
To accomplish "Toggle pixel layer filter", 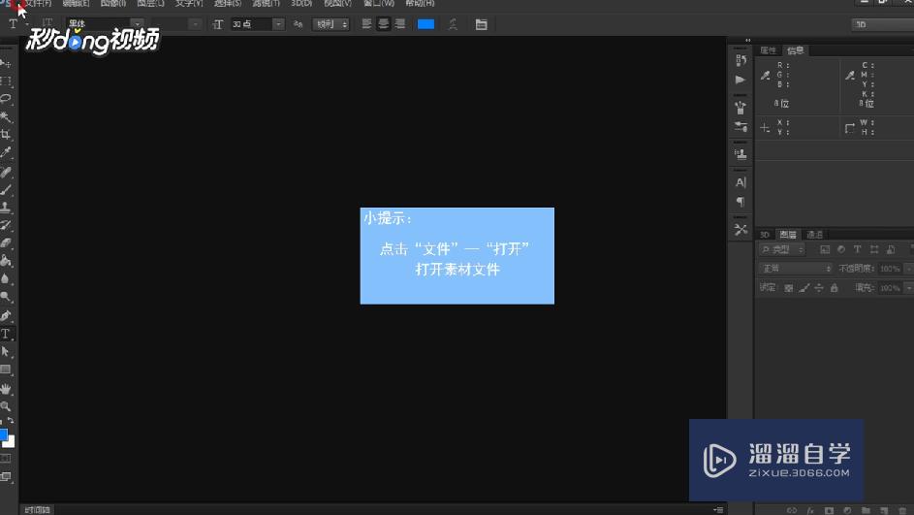I will point(825,249).
